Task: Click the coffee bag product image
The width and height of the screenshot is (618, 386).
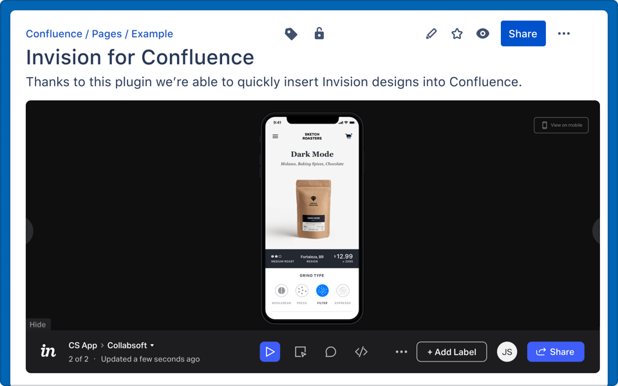Action: click(x=314, y=209)
